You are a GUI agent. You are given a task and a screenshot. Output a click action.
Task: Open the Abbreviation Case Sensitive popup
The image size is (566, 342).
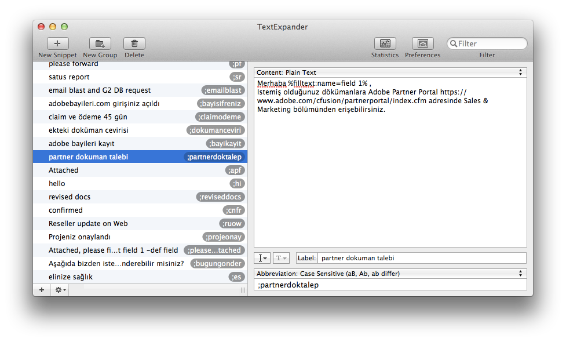click(390, 274)
